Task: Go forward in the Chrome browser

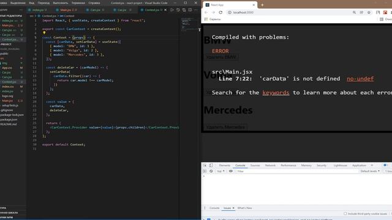Action: pyautogui.click(x=213, y=12)
